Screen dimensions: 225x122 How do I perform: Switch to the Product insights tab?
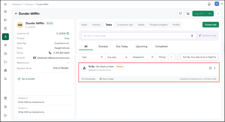[x=159, y=25]
